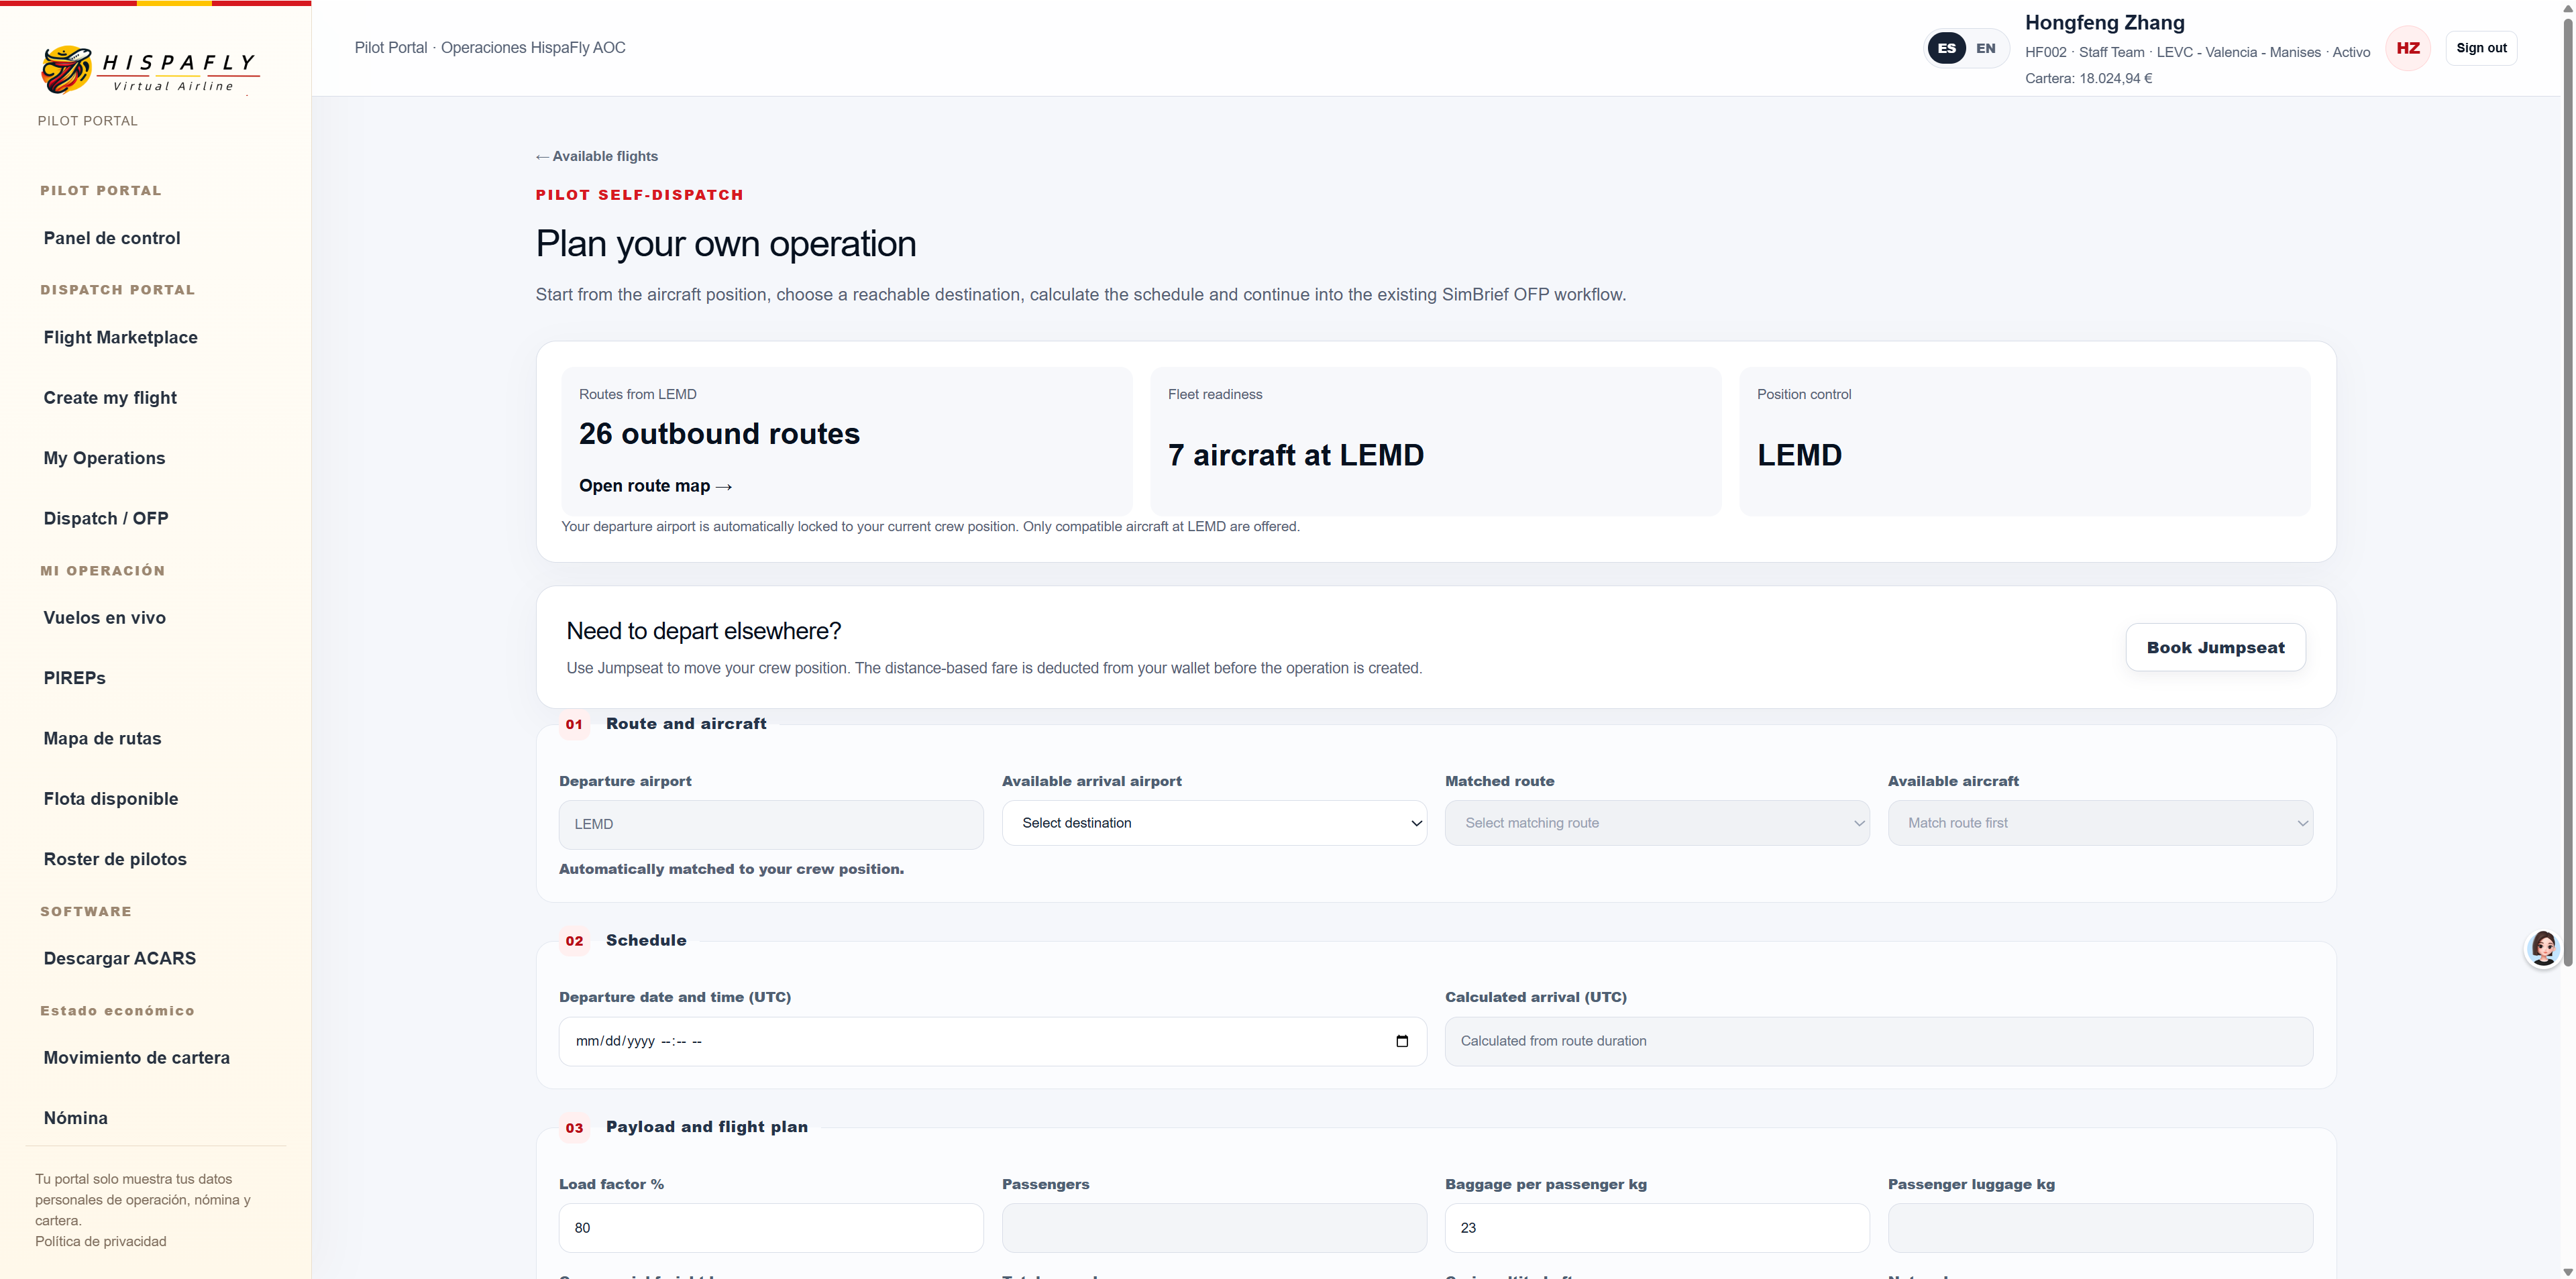Screen dimensions: 2576x1279
Task: Show Mapa de rutas
Action: pos(102,738)
